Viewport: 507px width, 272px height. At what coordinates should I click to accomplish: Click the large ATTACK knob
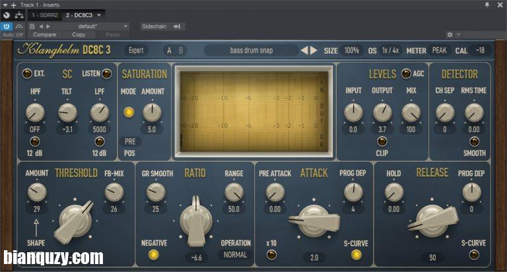pyautogui.click(x=314, y=221)
